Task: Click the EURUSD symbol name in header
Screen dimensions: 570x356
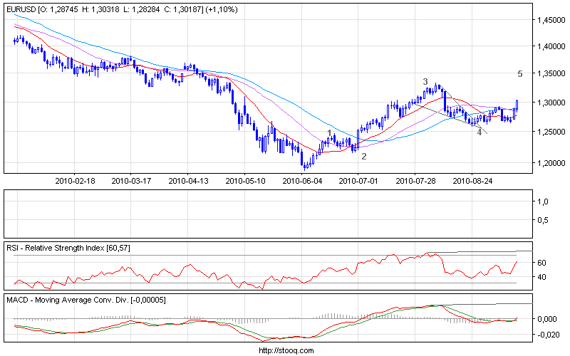Action: [21, 9]
